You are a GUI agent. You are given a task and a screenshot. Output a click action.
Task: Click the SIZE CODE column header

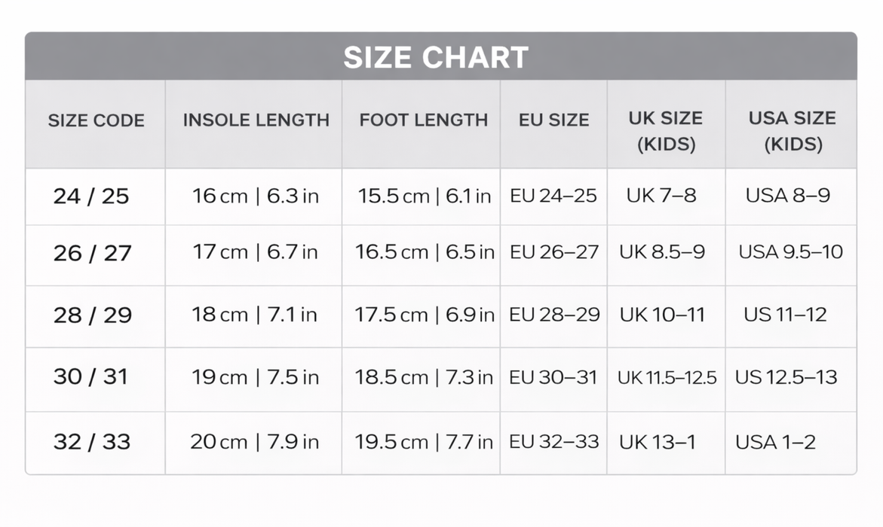(96, 120)
